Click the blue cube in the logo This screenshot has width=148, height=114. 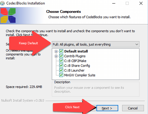coord(12,19)
